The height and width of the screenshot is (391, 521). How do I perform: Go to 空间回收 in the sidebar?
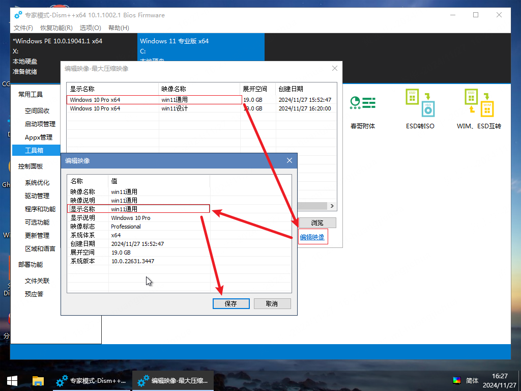pyautogui.click(x=37, y=110)
